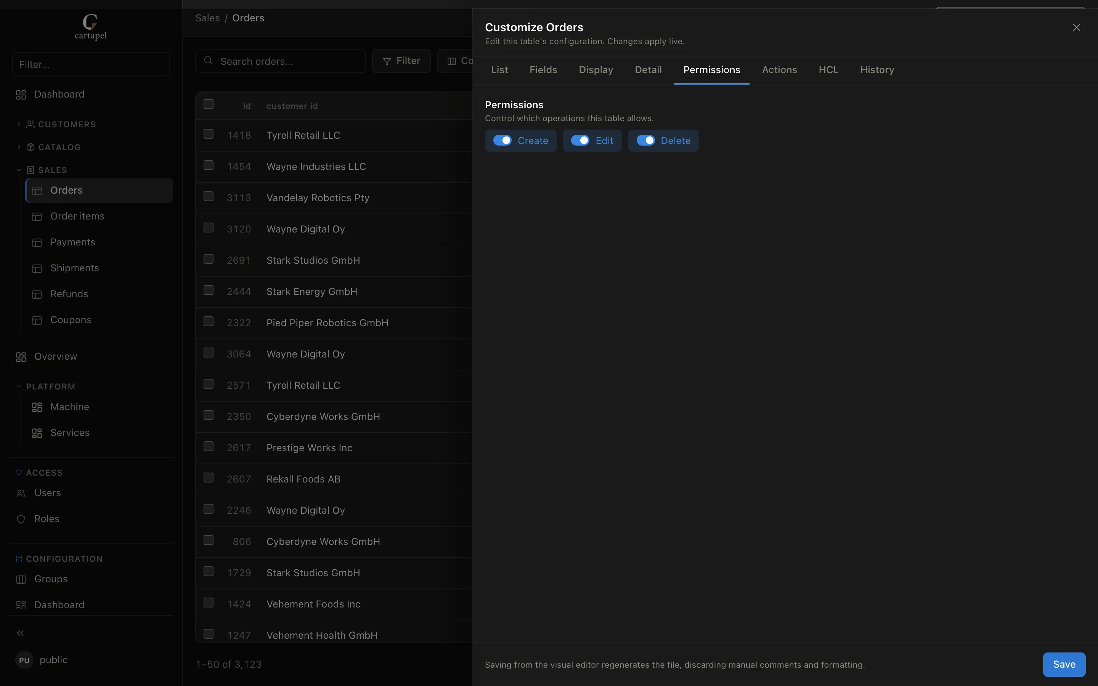Click Prestige Works Inc cell
This screenshot has width=1098, height=686.
point(309,448)
